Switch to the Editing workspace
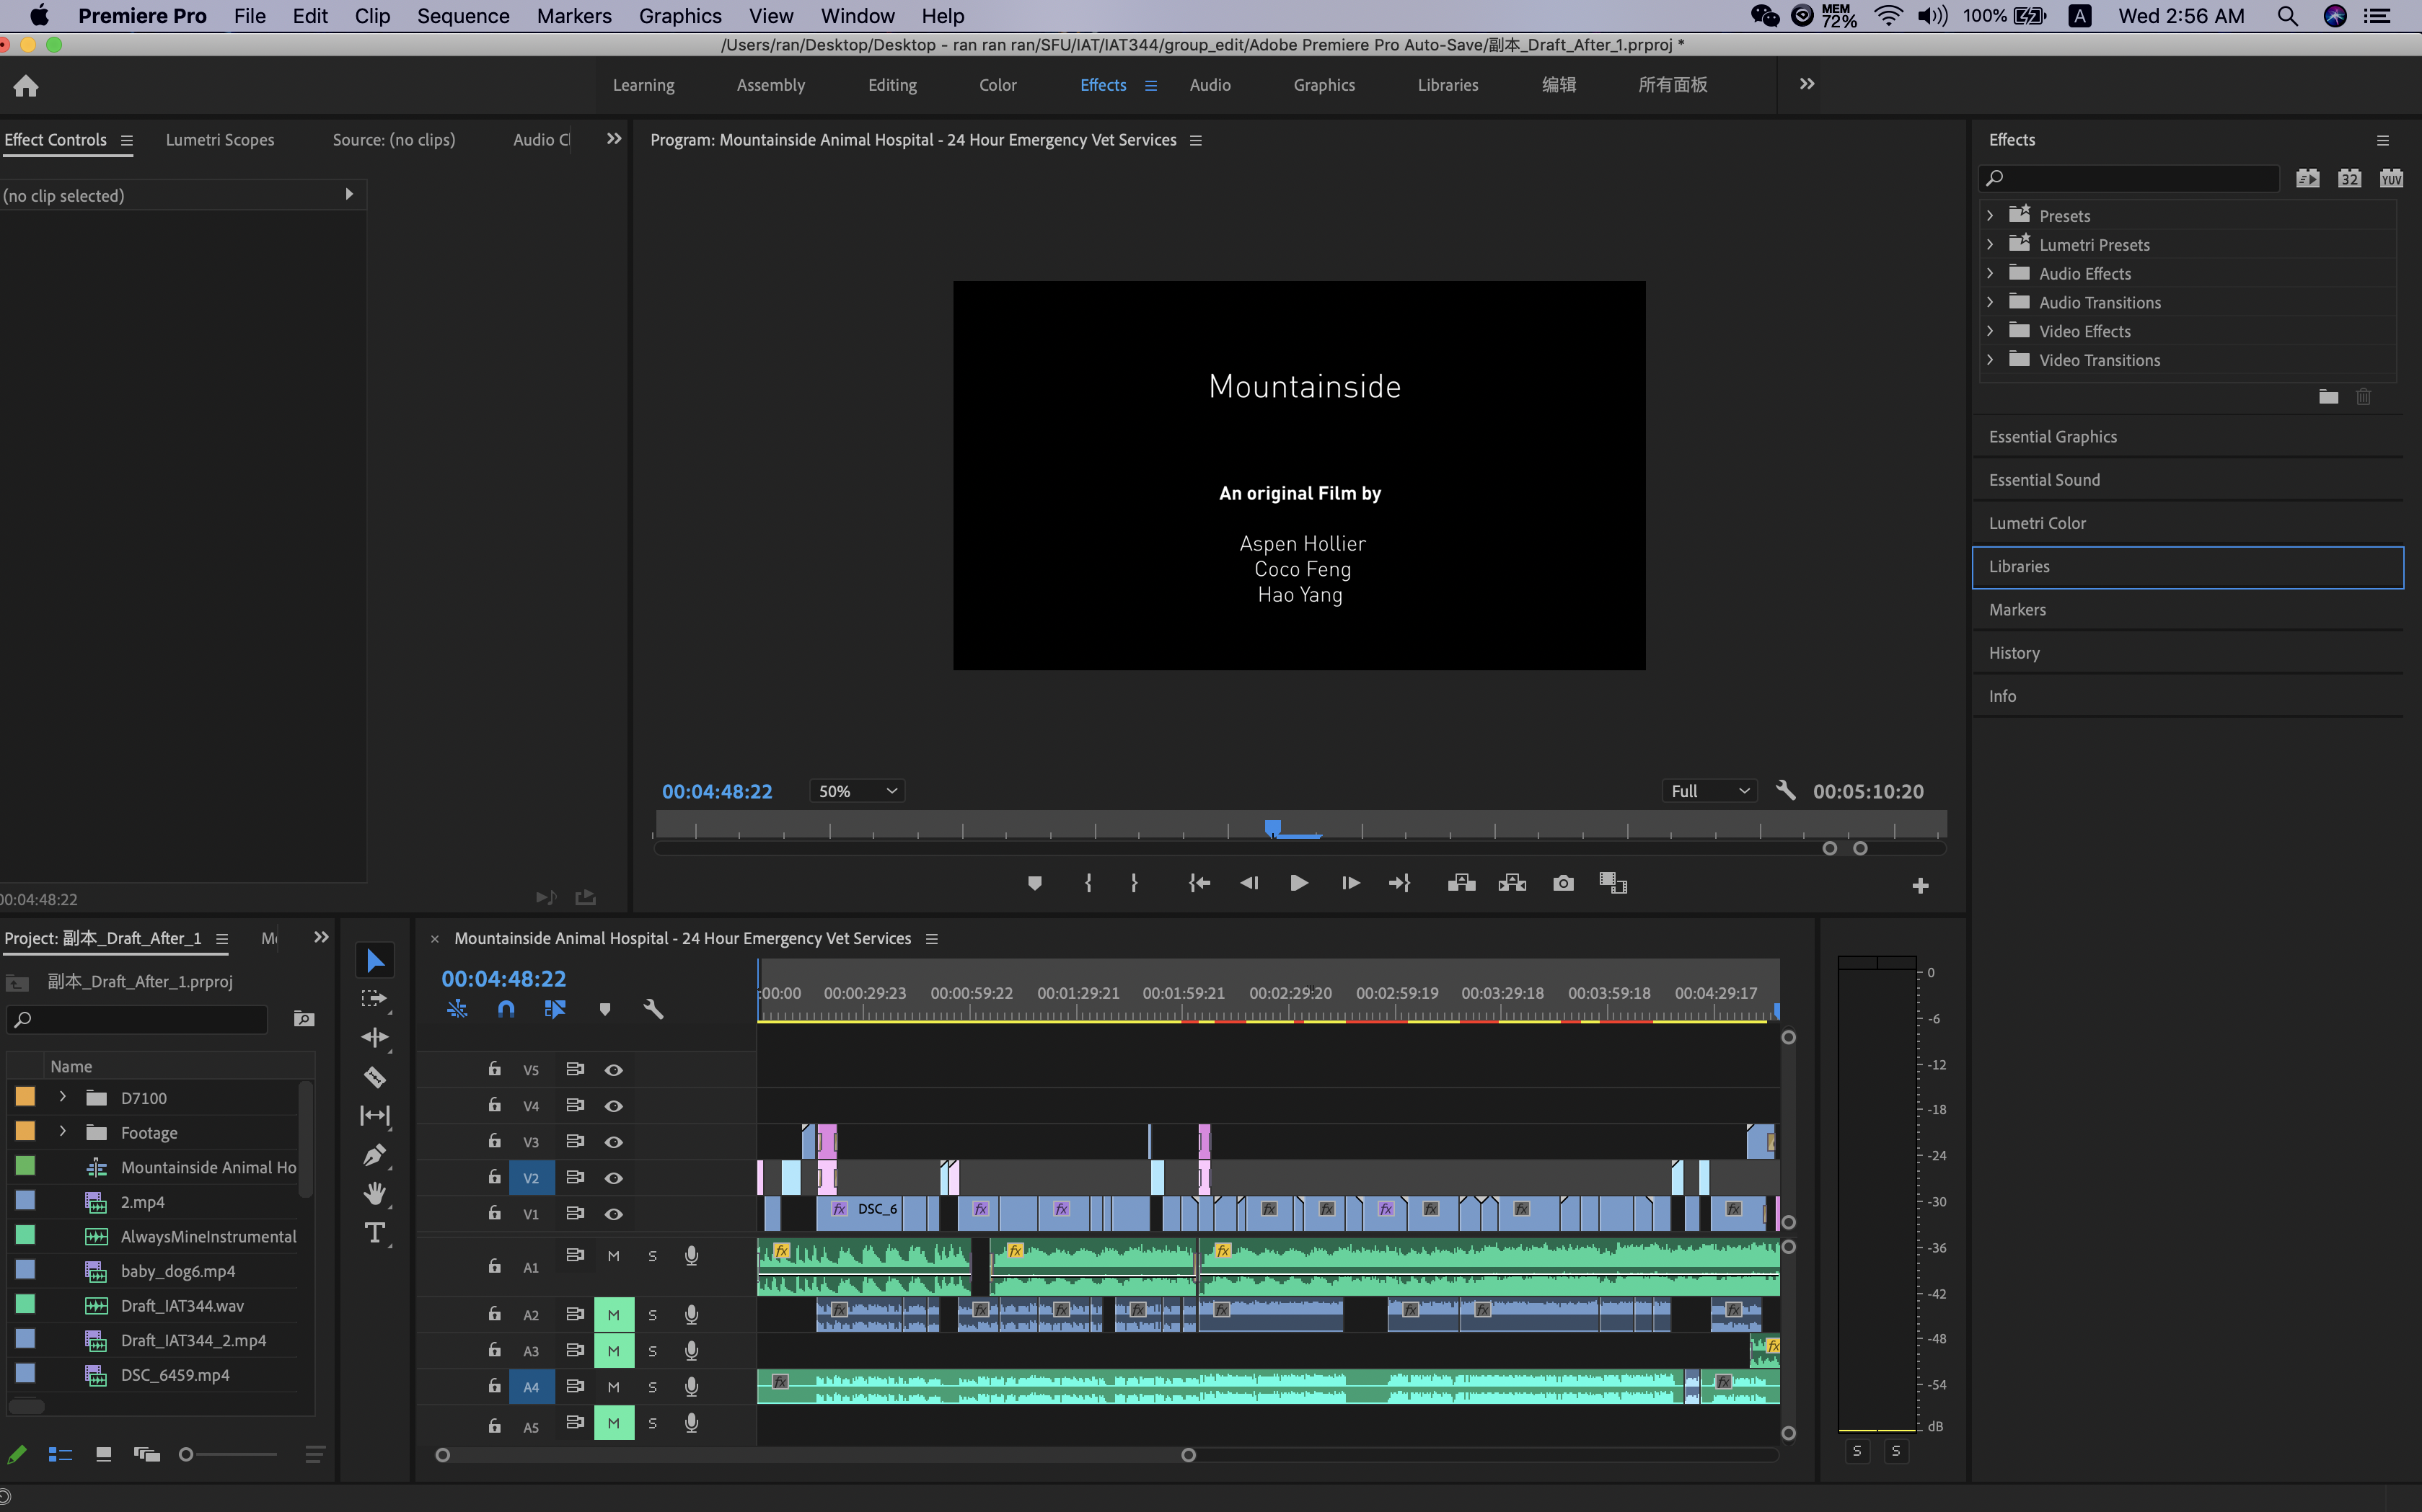2422x1512 pixels. (891, 85)
